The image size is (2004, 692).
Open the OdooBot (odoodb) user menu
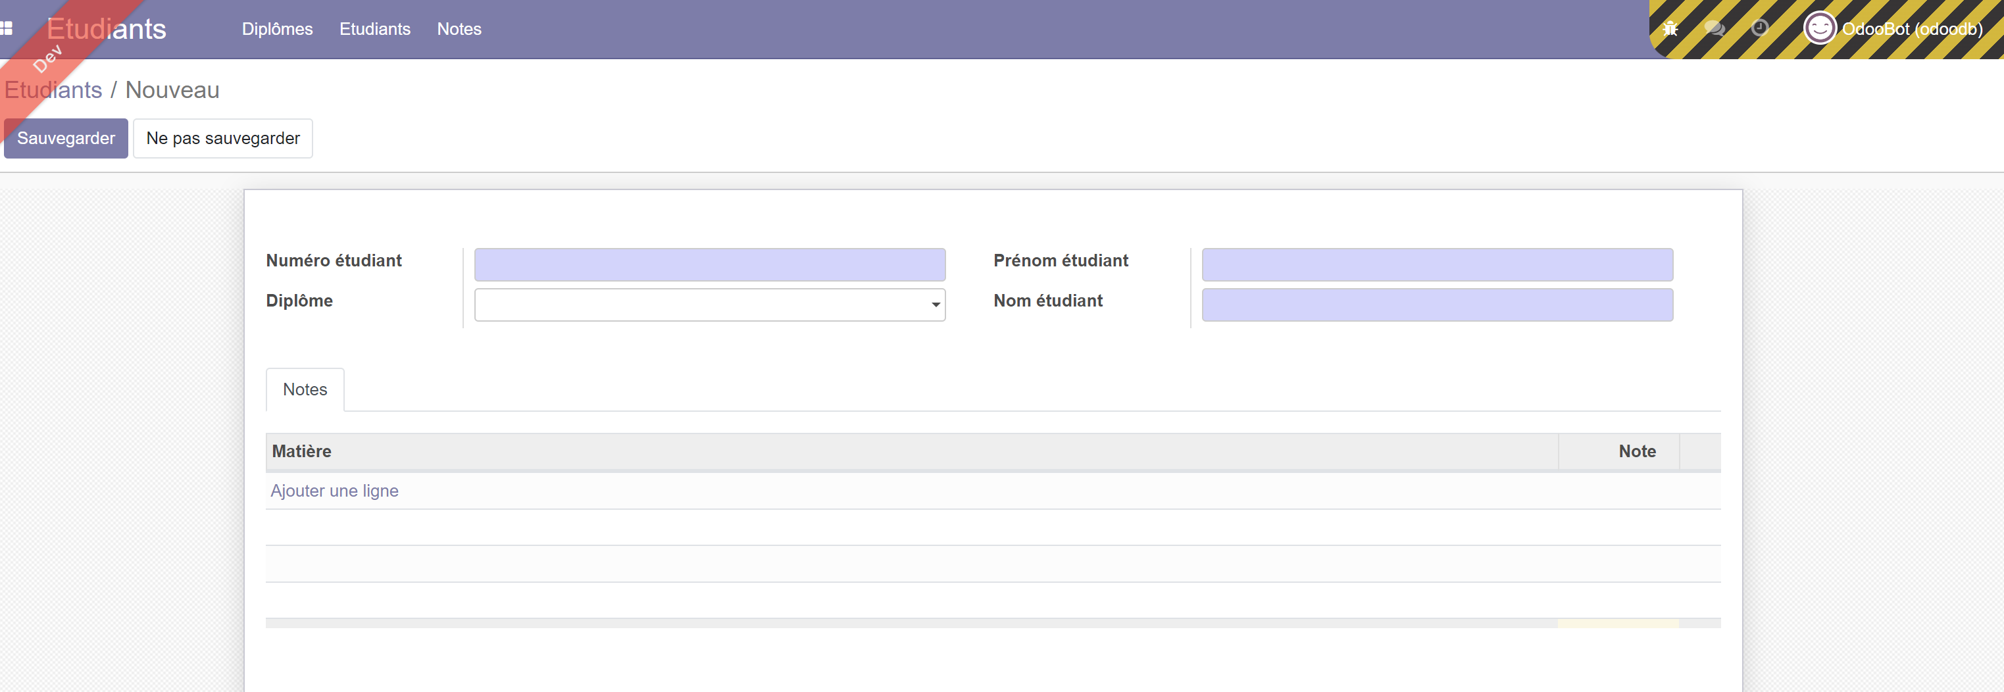click(1911, 29)
